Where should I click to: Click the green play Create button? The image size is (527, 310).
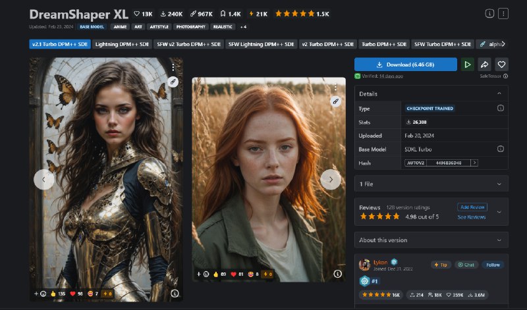pyautogui.click(x=468, y=65)
